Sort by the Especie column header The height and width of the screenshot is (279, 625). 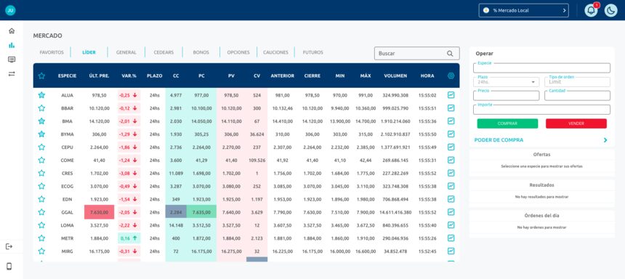(x=67, y=76)
